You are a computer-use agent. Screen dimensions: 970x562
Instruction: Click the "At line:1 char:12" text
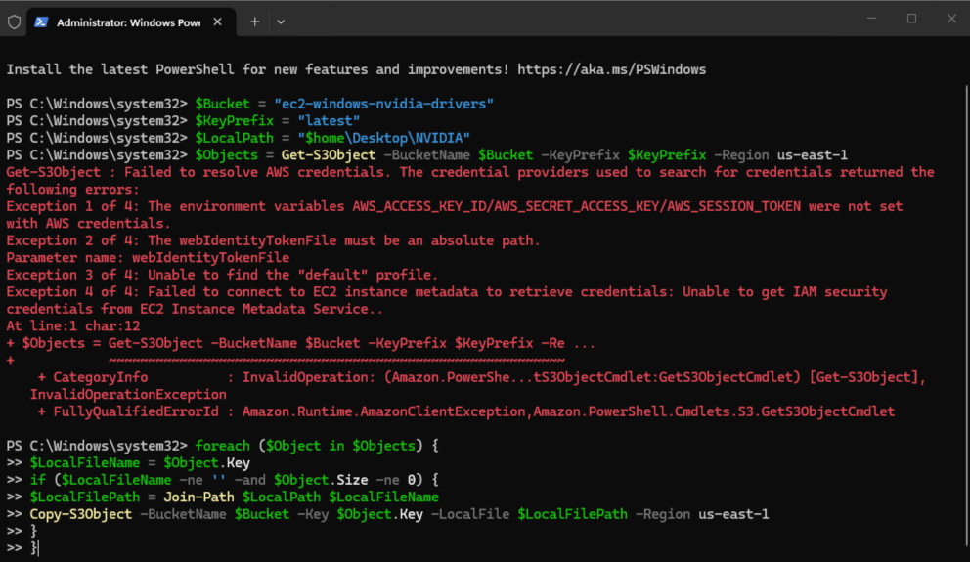[73, 325]
